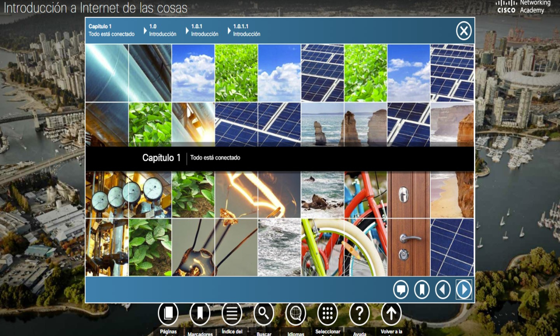Screen dimensions: 560x336
Task: Close the course content panel
Action: [x=464, y=31]
